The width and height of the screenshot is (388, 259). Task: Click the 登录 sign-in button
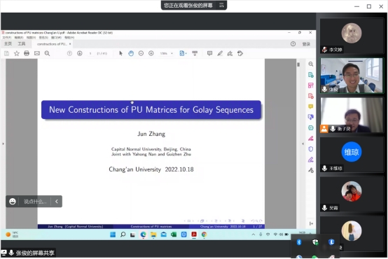point(306,44)
